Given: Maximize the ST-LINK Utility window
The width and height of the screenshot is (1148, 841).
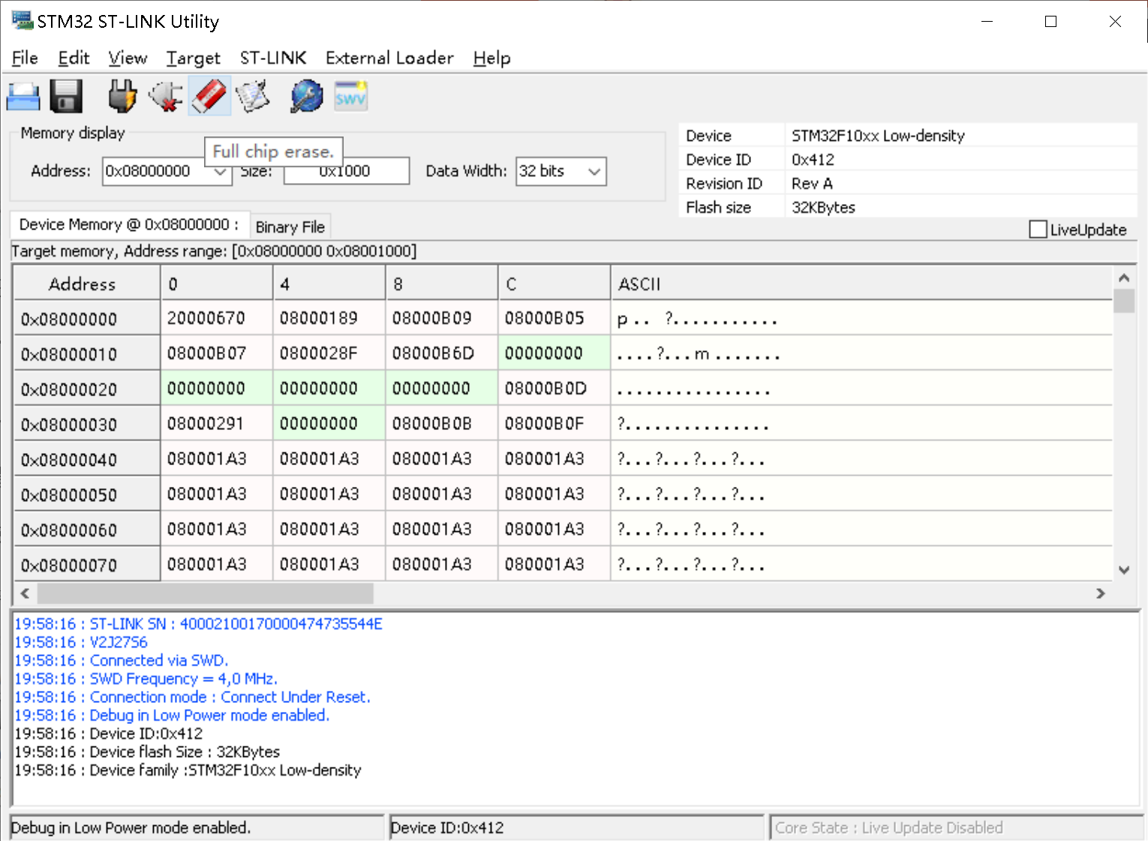Looking at the screenshot, I should pos(1050,21).
